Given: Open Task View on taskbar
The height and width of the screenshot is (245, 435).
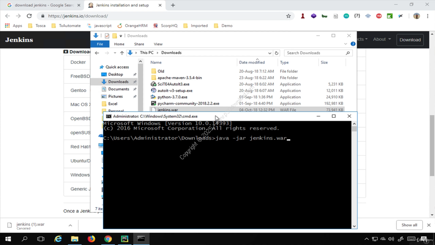Looking at the screenshot, I should pos(41,239).
